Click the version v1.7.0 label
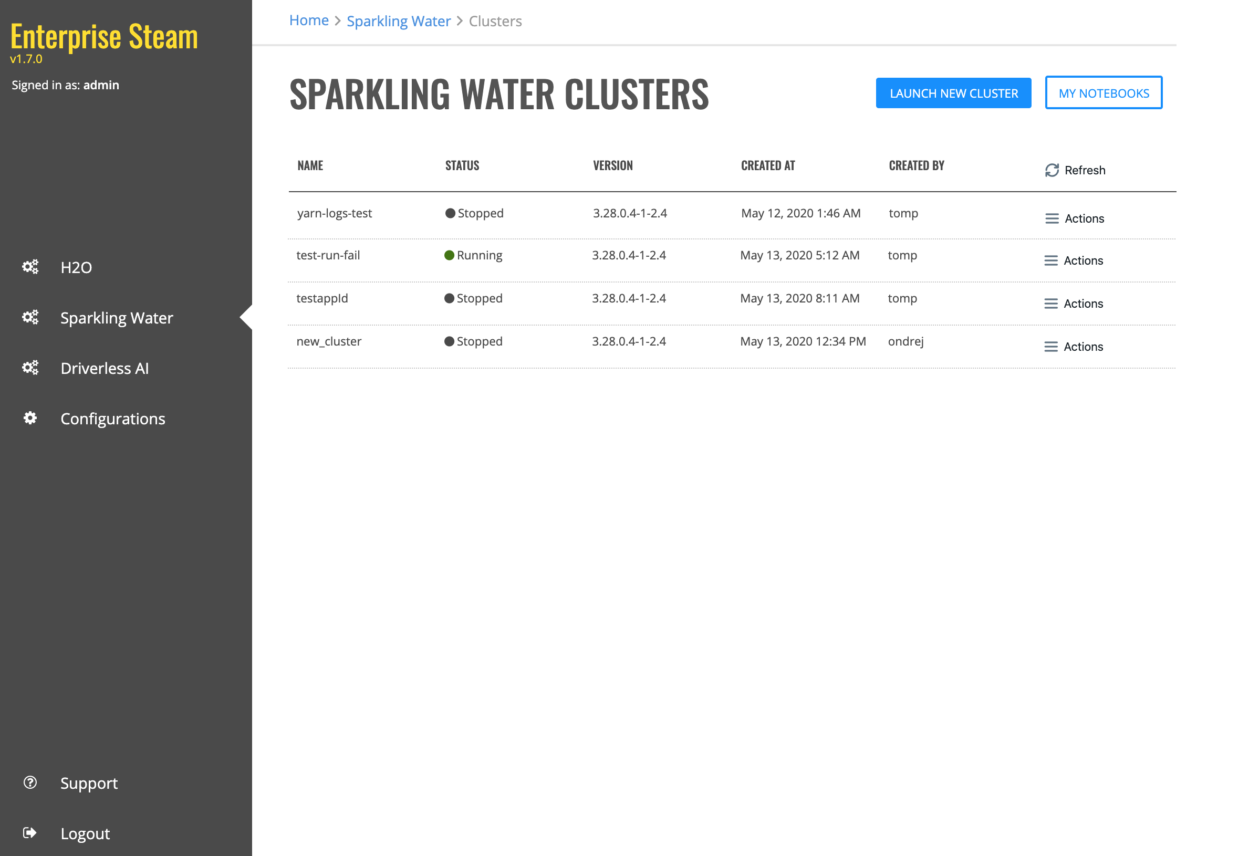Image resolution: width=1249 pixels, height=856 pixels. [x=26, y=59]
